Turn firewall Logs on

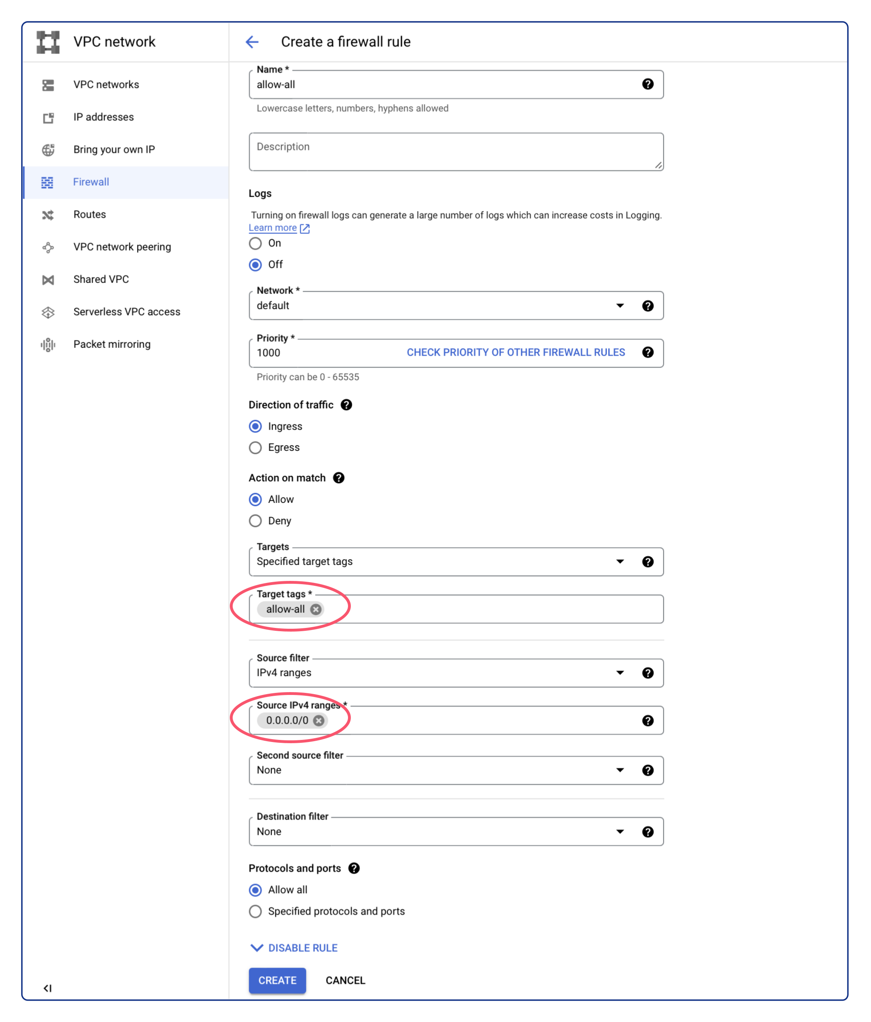(255, 243)
